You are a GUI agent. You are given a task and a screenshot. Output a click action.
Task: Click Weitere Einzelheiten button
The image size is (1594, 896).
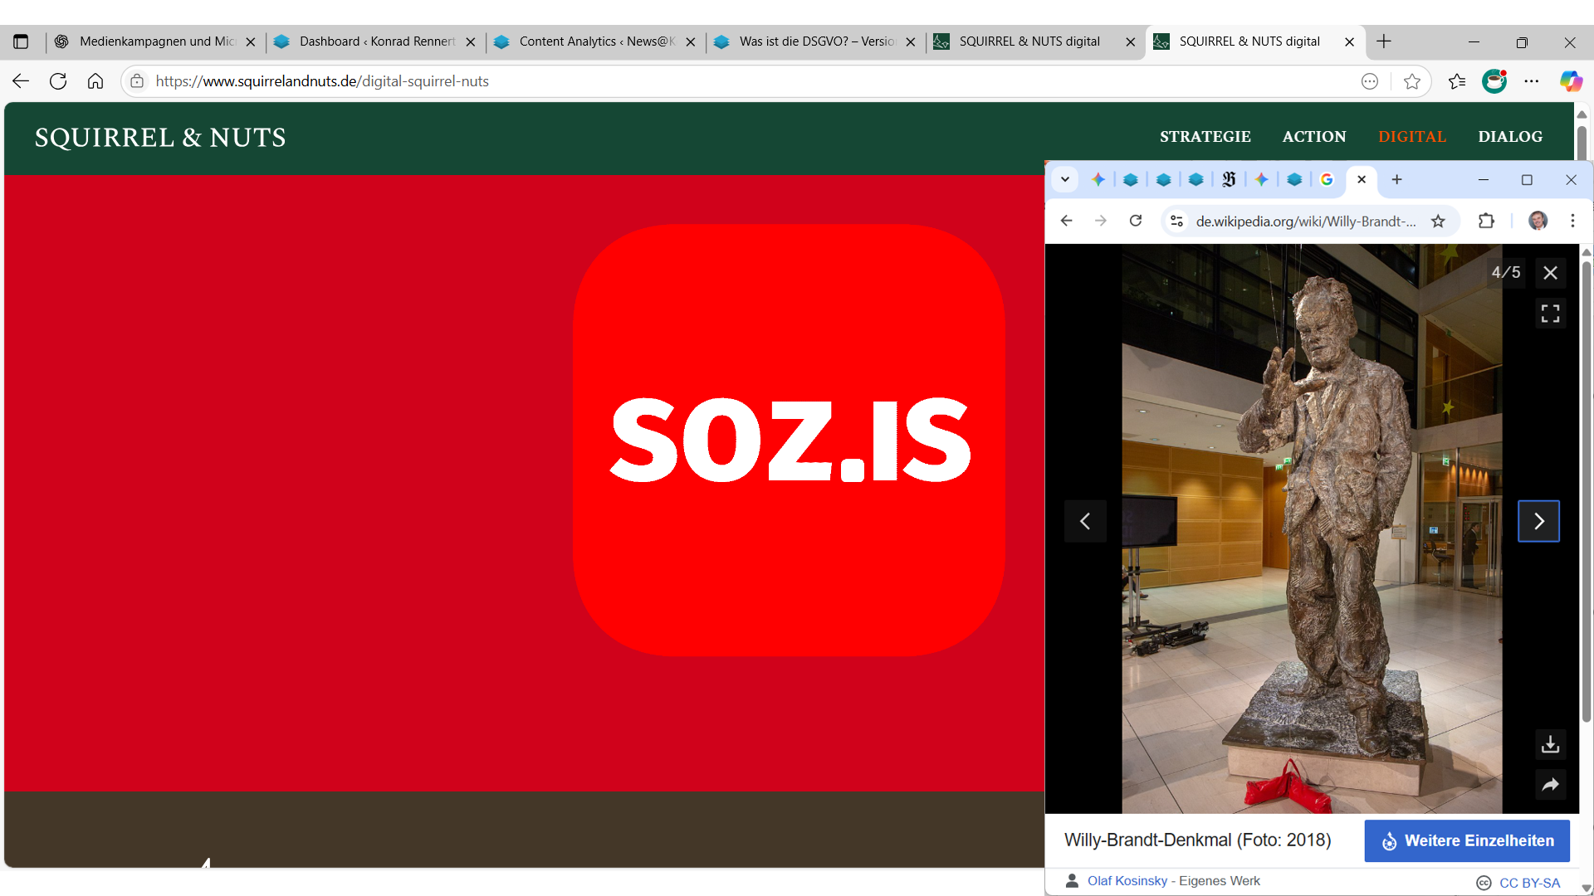[x=1467, y=840]
